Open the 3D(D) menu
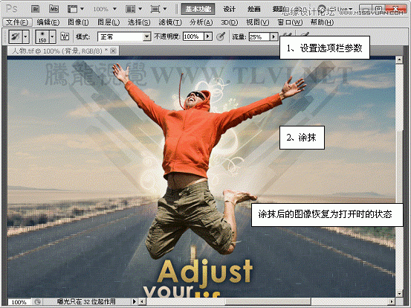This screenshot has width=411, height=308. (229, 22)
